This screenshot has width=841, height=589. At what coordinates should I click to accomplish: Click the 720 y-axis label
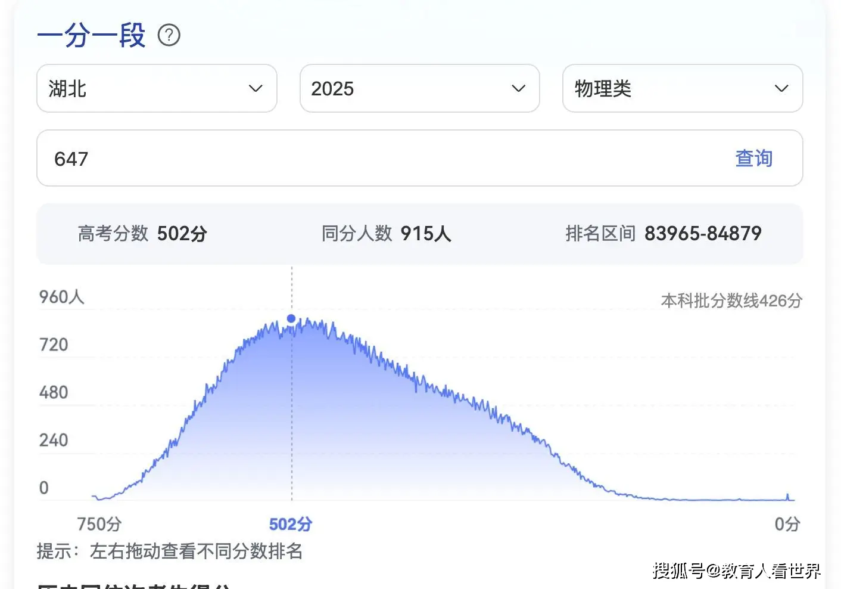coord(54,345)
